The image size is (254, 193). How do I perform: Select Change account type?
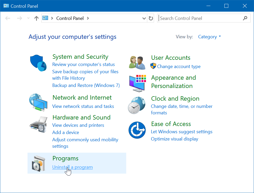179,66
